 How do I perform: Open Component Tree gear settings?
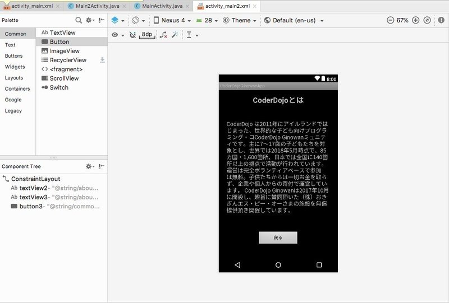tap(90, 166)
